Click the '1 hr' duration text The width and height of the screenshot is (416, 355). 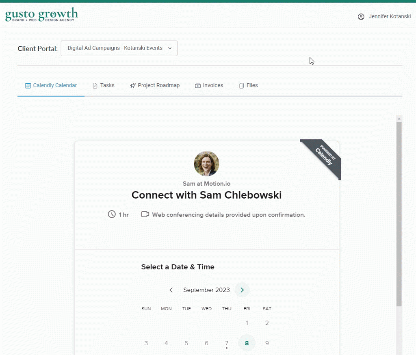pos(123,215)
